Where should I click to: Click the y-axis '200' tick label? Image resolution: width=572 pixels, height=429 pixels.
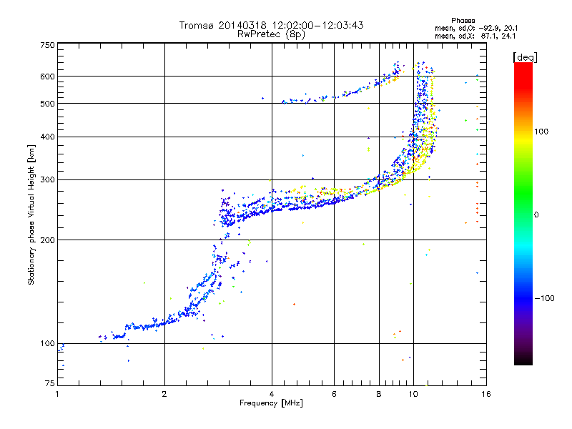pos(47,240)
